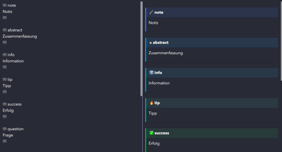Click the info callout header label
The height and width of the screenshot is (152, 282).
point(158,73)
